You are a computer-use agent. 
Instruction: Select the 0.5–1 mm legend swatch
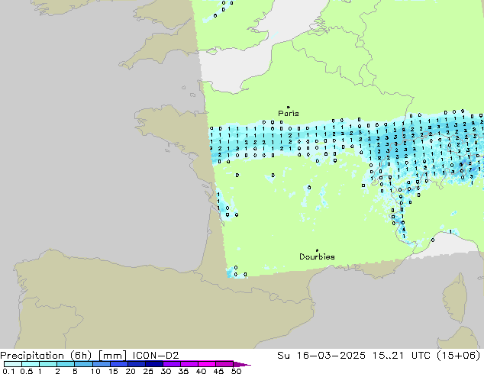tap(31, 364)
